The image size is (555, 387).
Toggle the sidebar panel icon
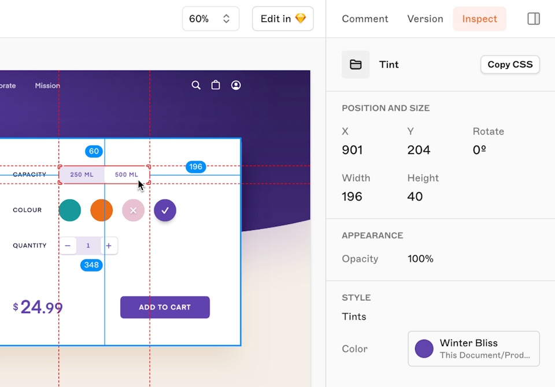[x=534, y=18]
